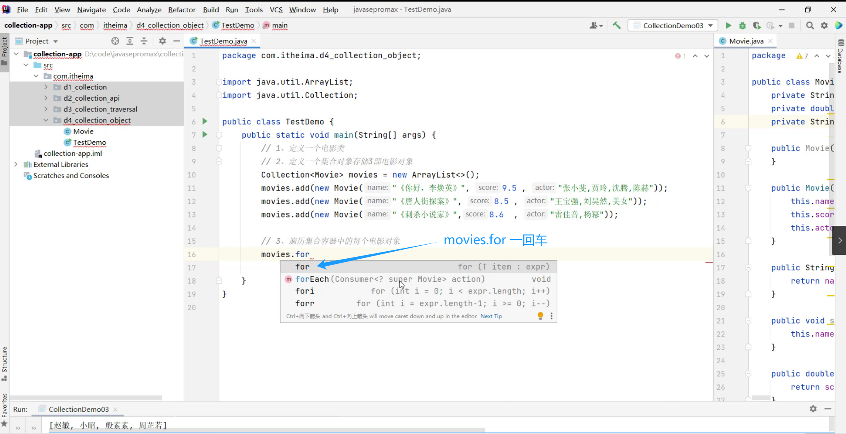This screenshot has height=434, width=846.
Task: Expand External Libraries node
Action: pos(16,164)
